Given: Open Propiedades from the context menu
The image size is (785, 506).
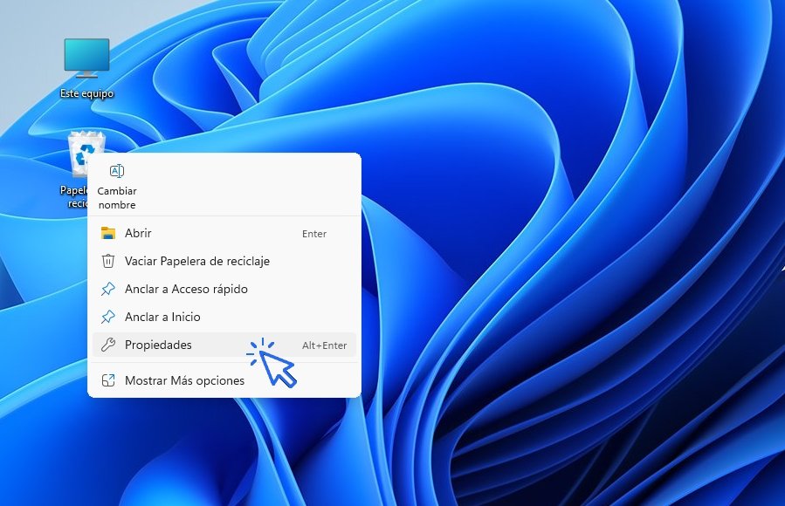Looking at the screenshot, I should [x=158, y=345].
